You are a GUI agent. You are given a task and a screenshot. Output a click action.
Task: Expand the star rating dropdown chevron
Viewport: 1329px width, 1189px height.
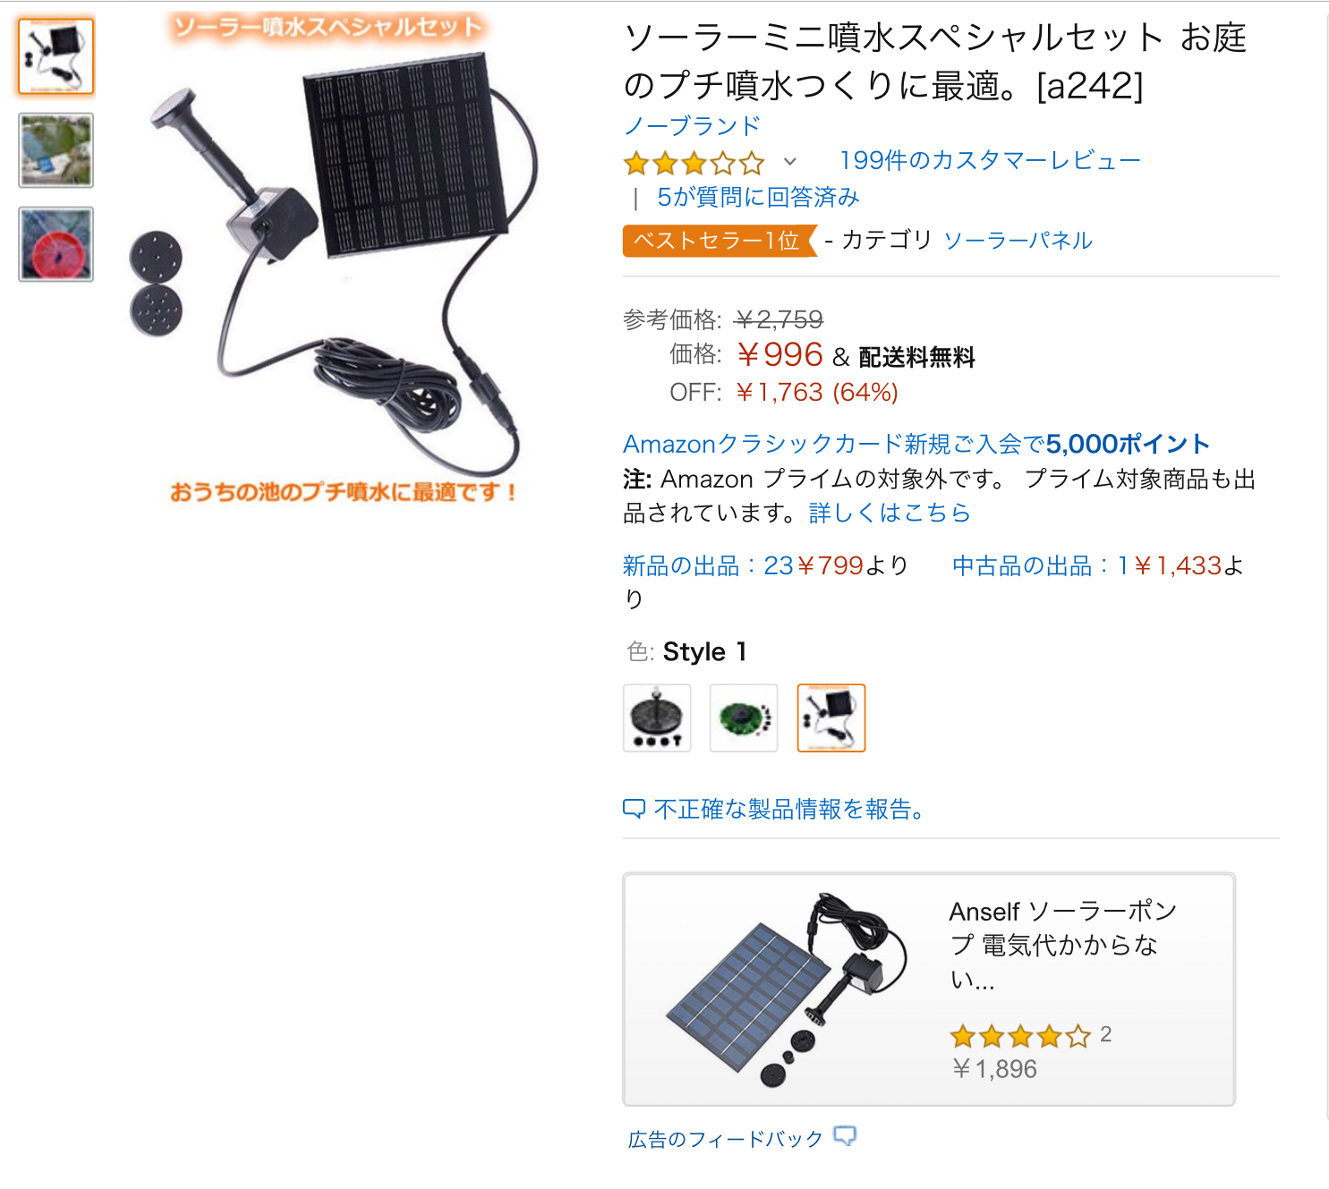[790, 162]
